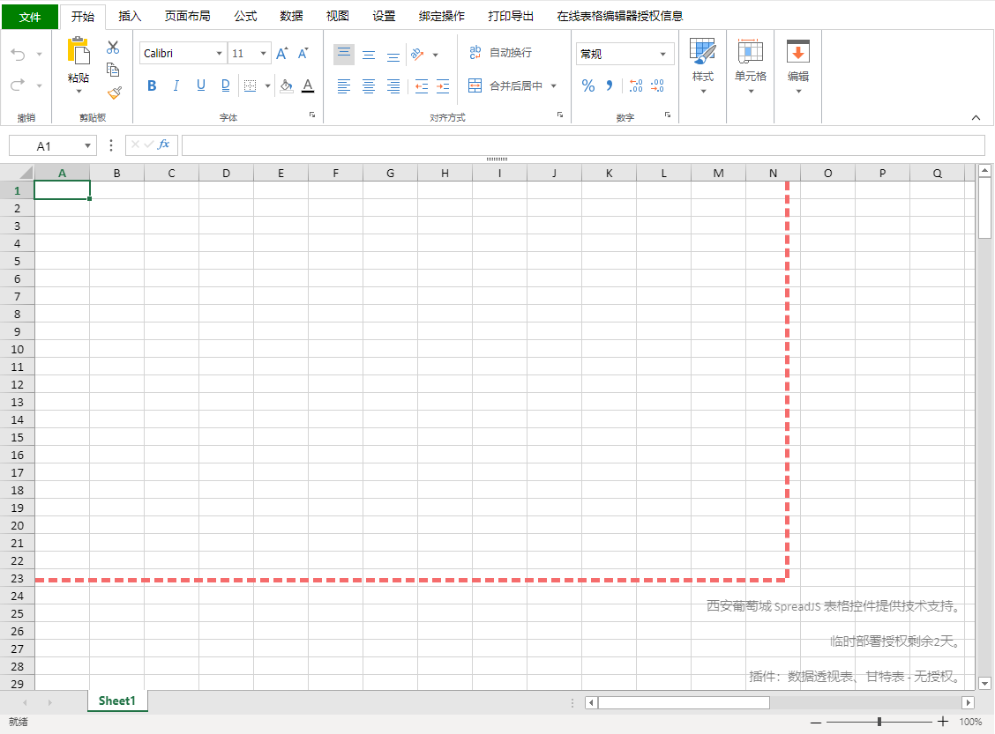Click the Format Painter brush icon
This screenshot has width=995, height=734.
[113, 93]
